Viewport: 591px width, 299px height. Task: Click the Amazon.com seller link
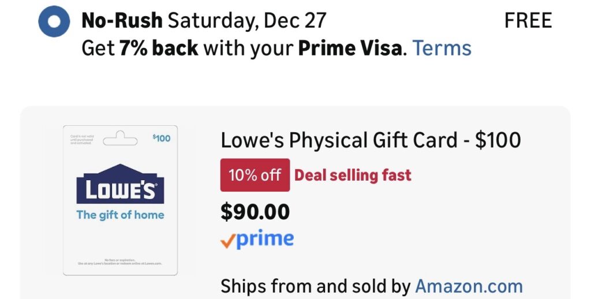469,286
